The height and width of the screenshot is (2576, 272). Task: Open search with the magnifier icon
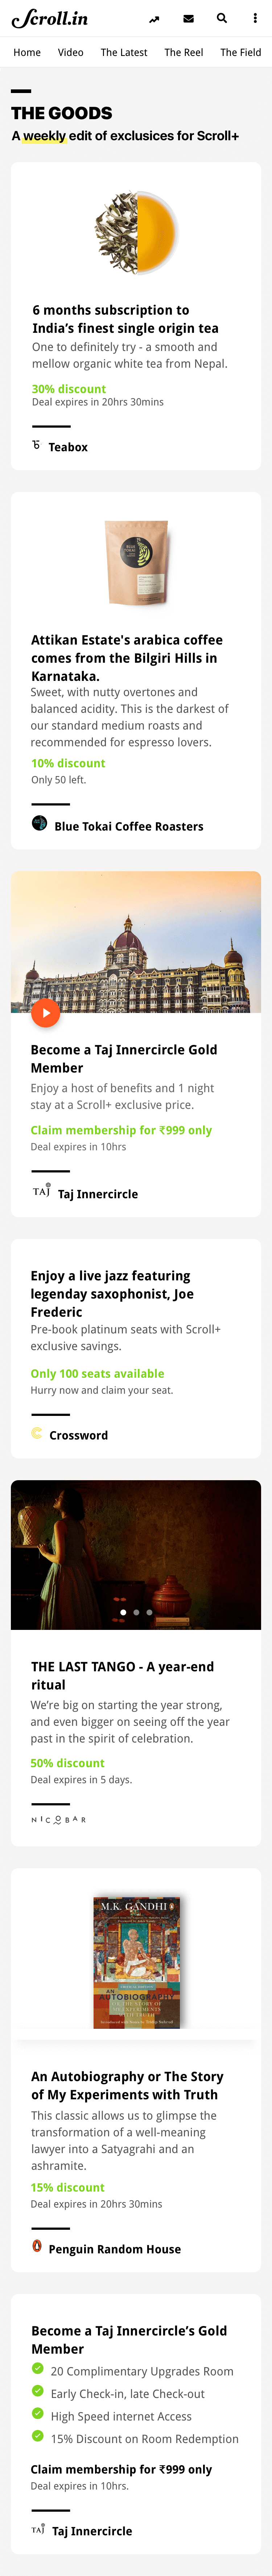tap(222, 18)
